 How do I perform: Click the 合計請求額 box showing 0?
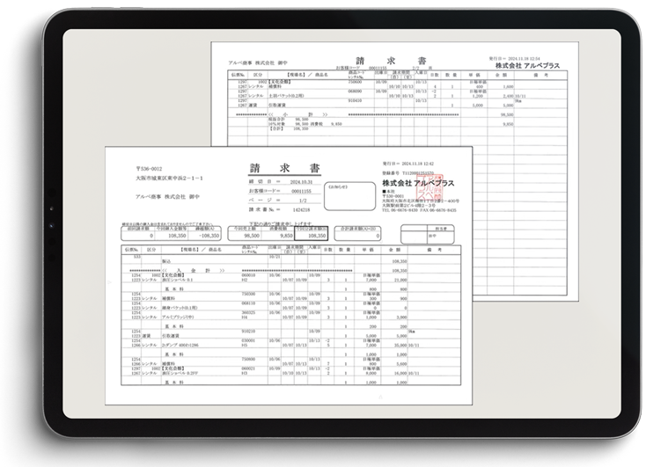(x=357, y=233)
